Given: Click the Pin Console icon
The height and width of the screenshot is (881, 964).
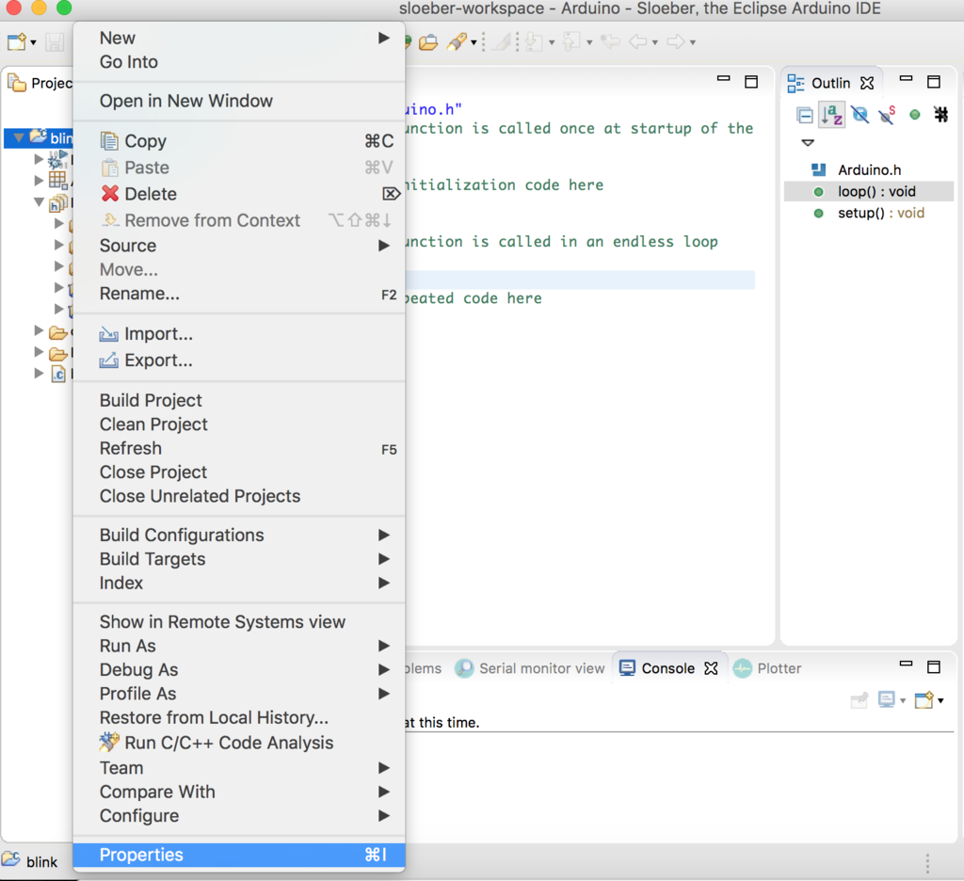Looking at the screenshot, I should pos(860,700).
